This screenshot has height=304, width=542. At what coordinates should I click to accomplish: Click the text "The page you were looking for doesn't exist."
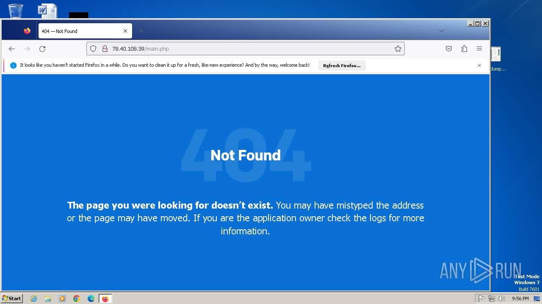coord(170,205)
